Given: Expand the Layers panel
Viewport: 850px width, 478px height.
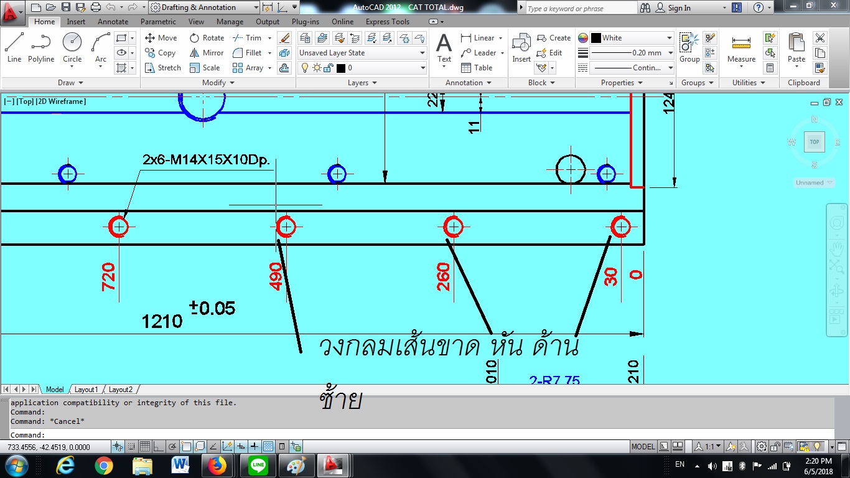Looking at the screenshot, I should [362, 83].
